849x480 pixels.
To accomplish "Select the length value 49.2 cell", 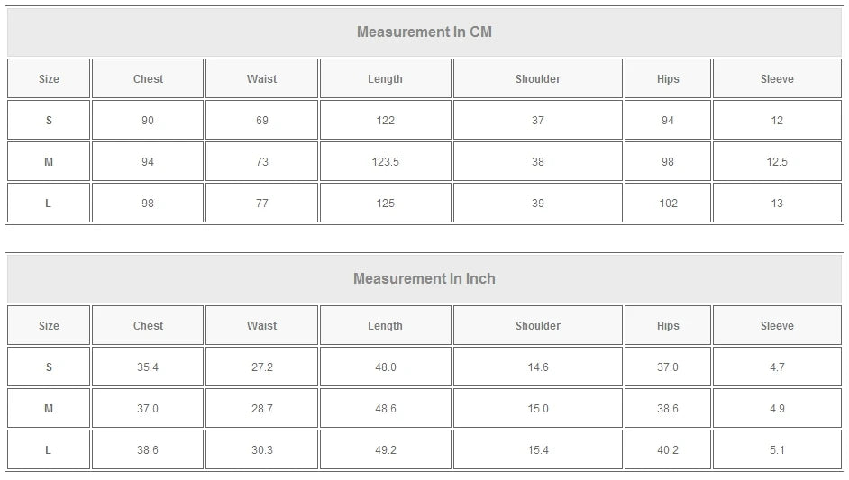I will tap(385, 450).
